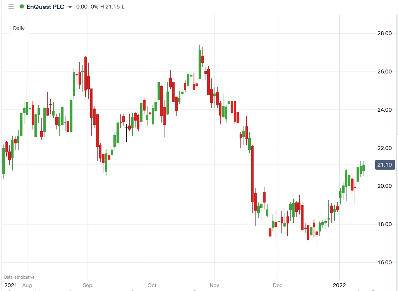Click the 0.00 price change value
The width and height of the screenshot is (398, 291).
point(81,6)
